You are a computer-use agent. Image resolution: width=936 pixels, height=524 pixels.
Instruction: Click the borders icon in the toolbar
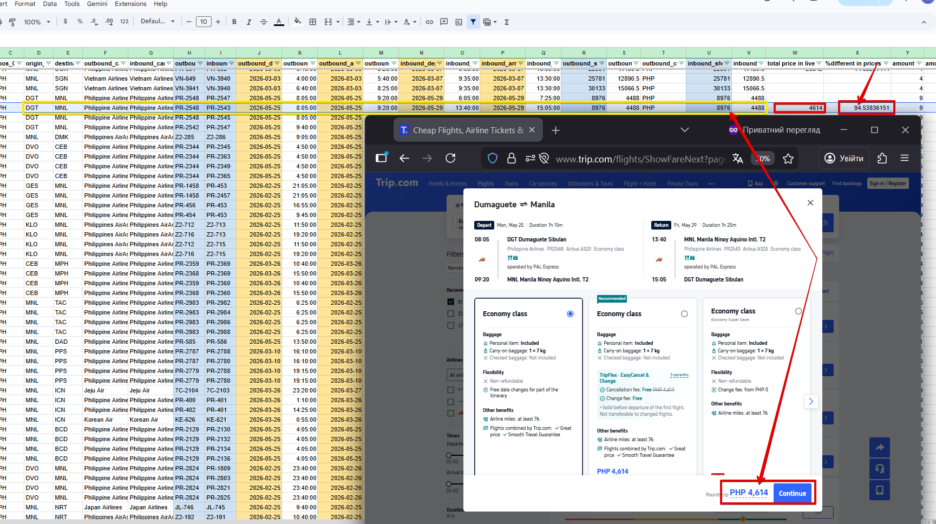313,22
